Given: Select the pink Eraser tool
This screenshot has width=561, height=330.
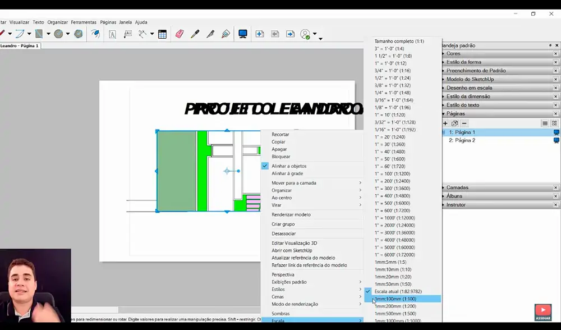Looking at the screenshot, I should pos(180,34).
